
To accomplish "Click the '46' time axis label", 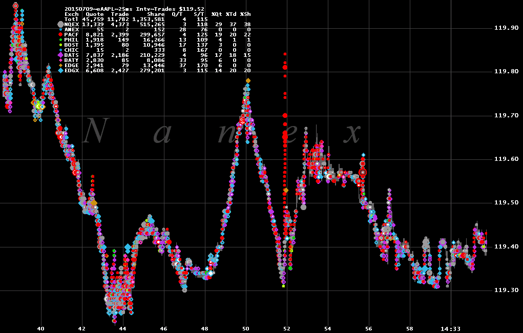I will pyautogui.click(x=164, y=329).
